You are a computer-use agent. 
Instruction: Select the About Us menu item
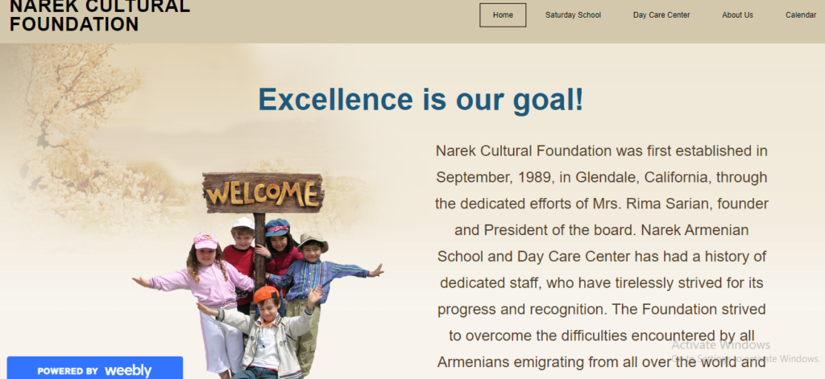coord(737,15)
